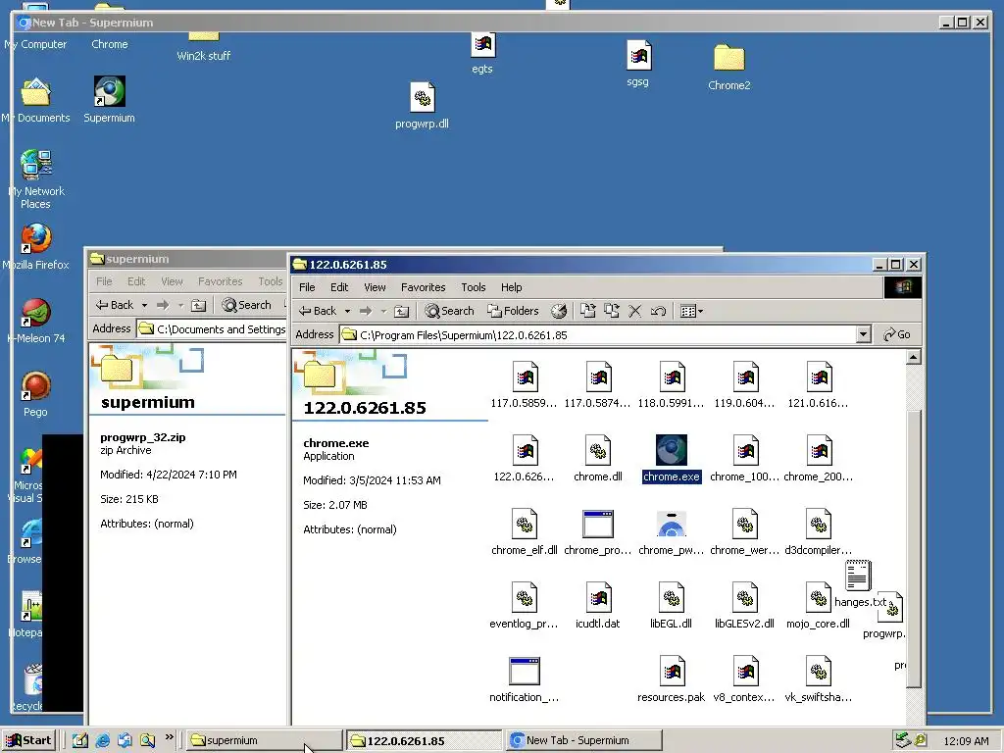Viewport: 1004px width, 753px height.
Task: Select the mojo_core.dll file
Action: [818, 606]
